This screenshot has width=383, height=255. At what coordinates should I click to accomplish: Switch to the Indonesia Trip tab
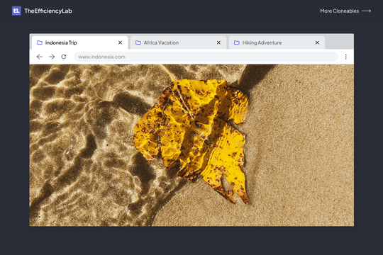click(79, 42)
